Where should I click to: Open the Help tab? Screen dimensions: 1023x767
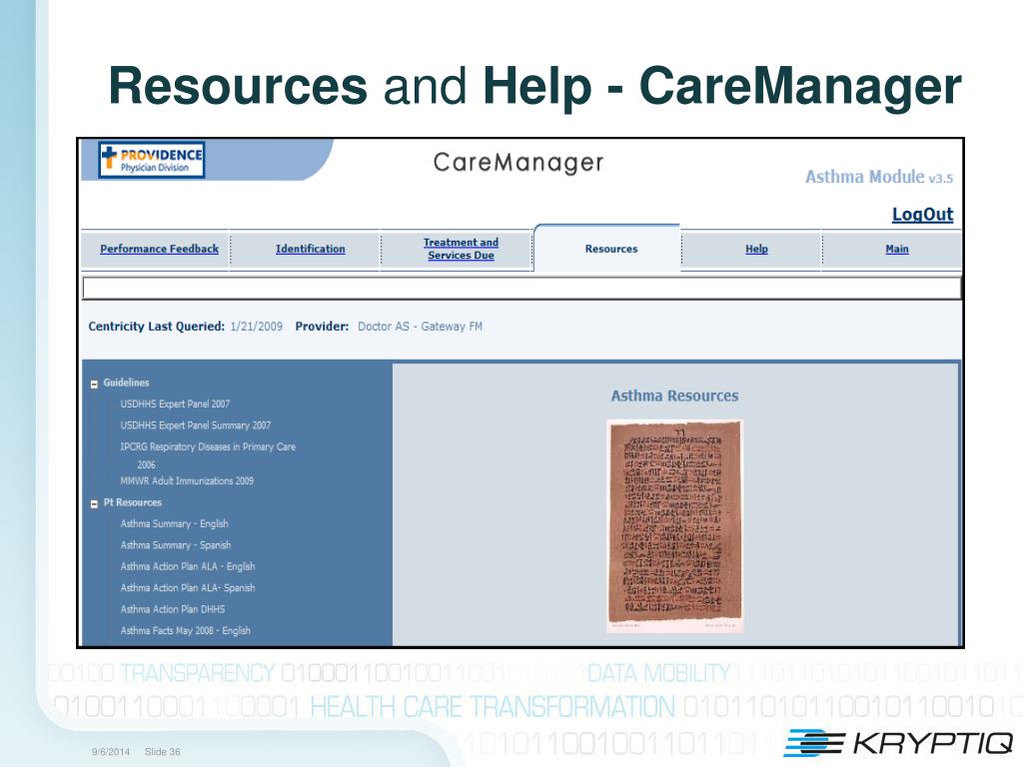pyautogui.click(x=756, y=249)
